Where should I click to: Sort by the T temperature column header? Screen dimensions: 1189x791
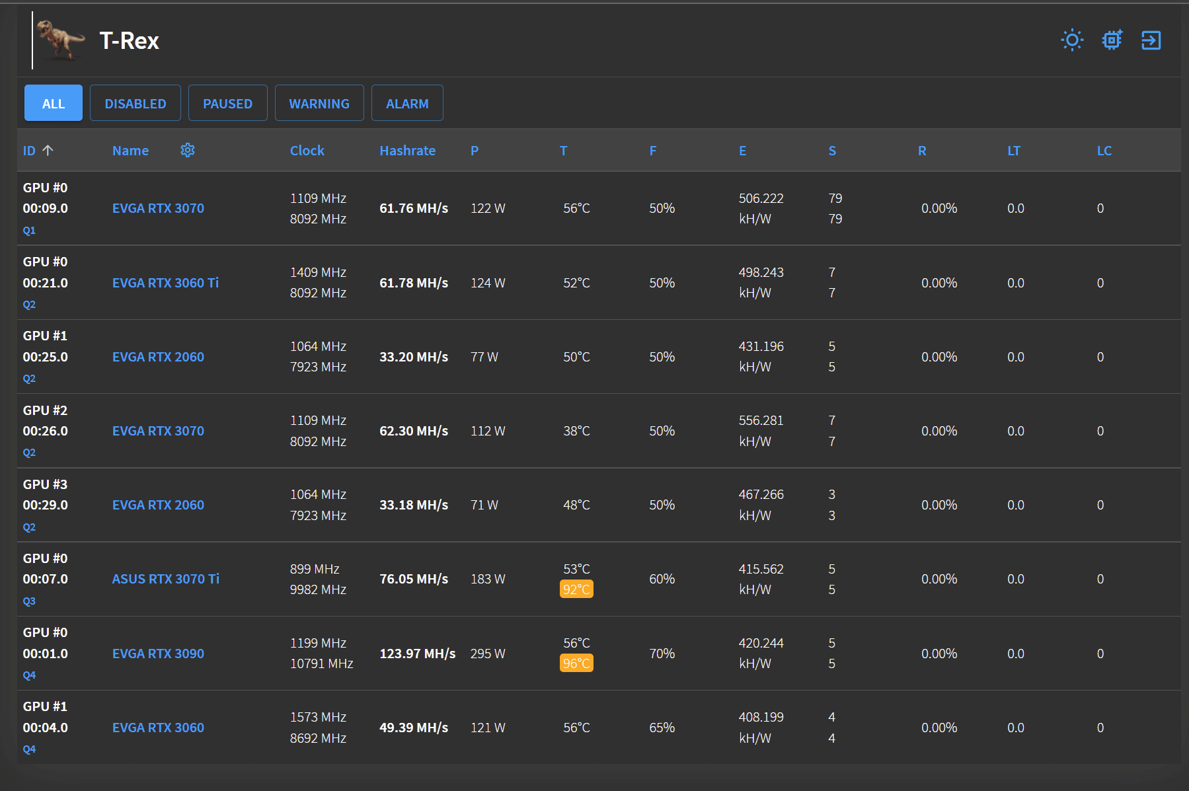(x=564, y=151)
